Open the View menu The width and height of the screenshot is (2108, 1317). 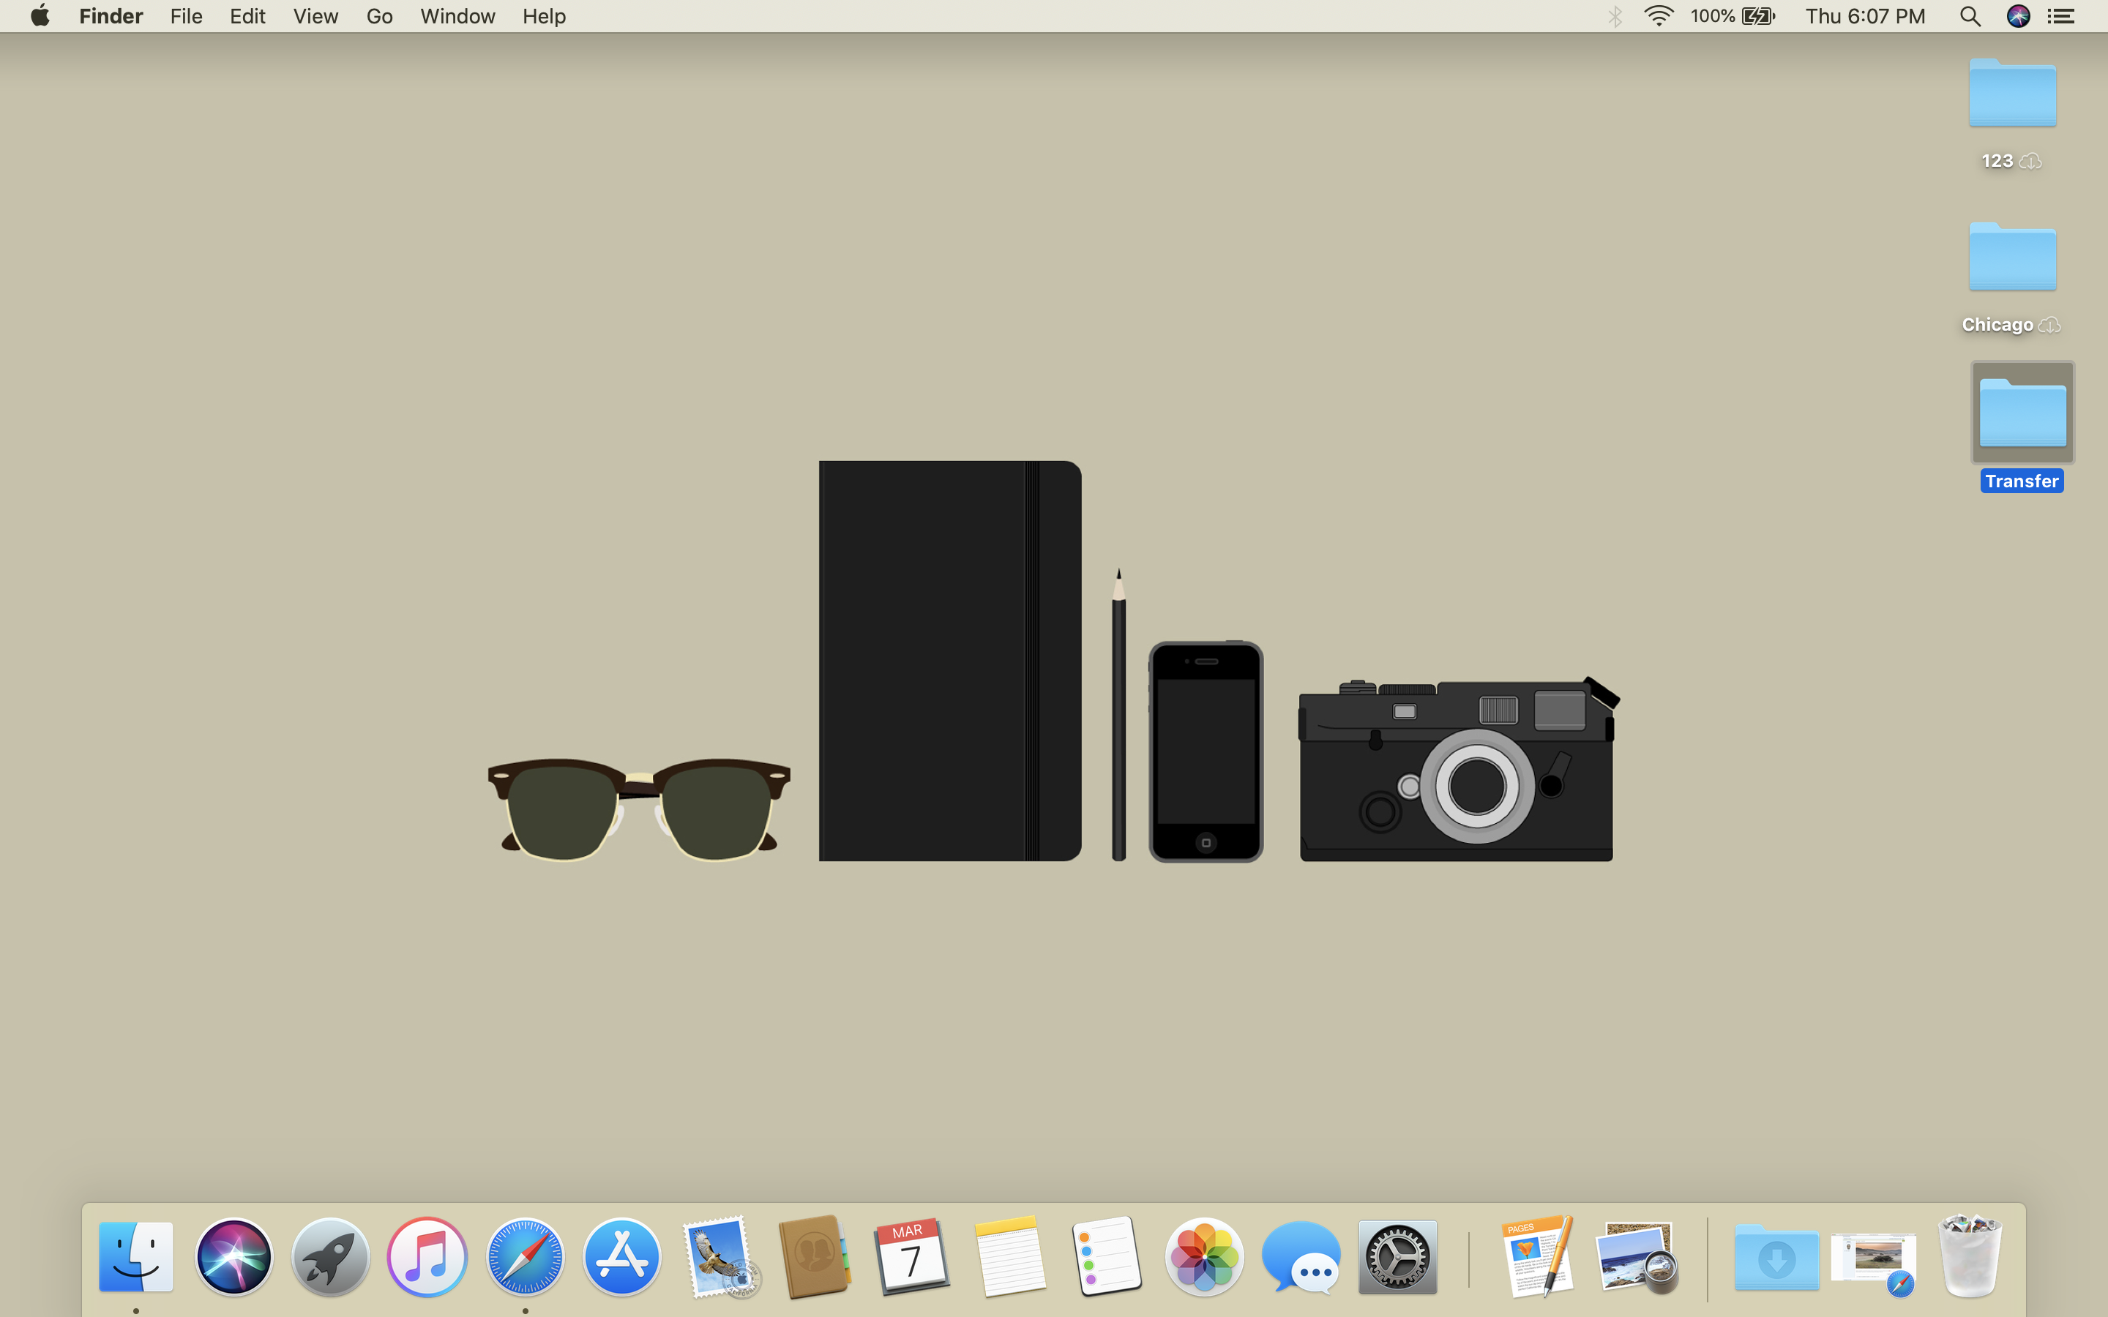[x=315, y=17]
